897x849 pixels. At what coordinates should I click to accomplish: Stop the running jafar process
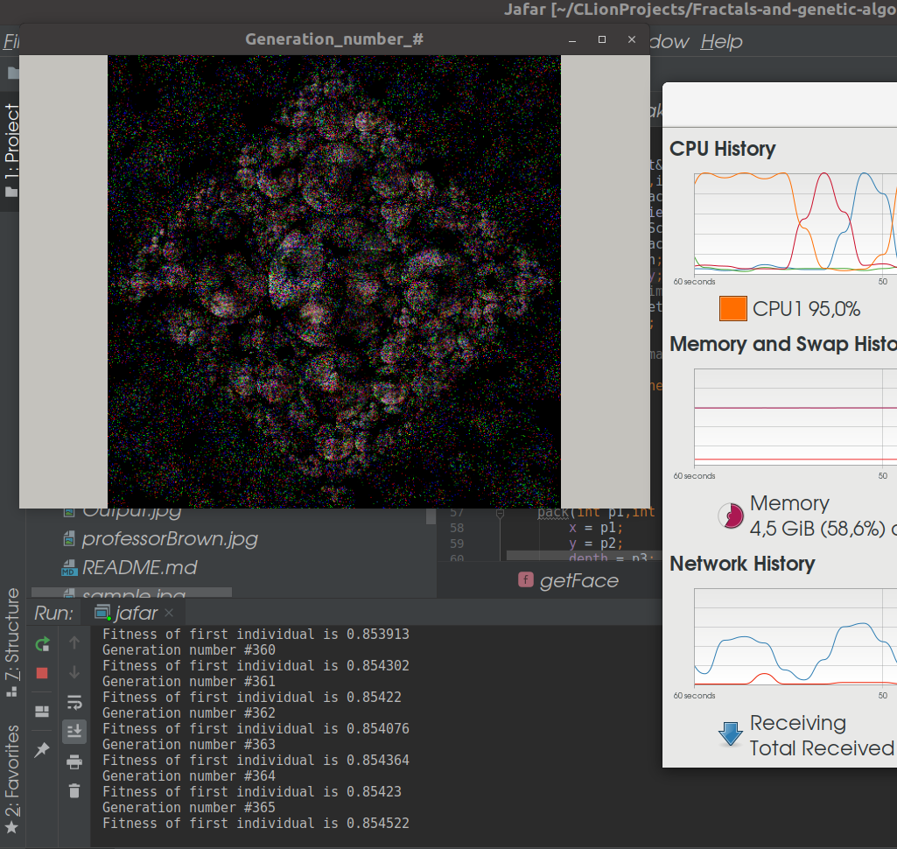(x=42, y=673)
